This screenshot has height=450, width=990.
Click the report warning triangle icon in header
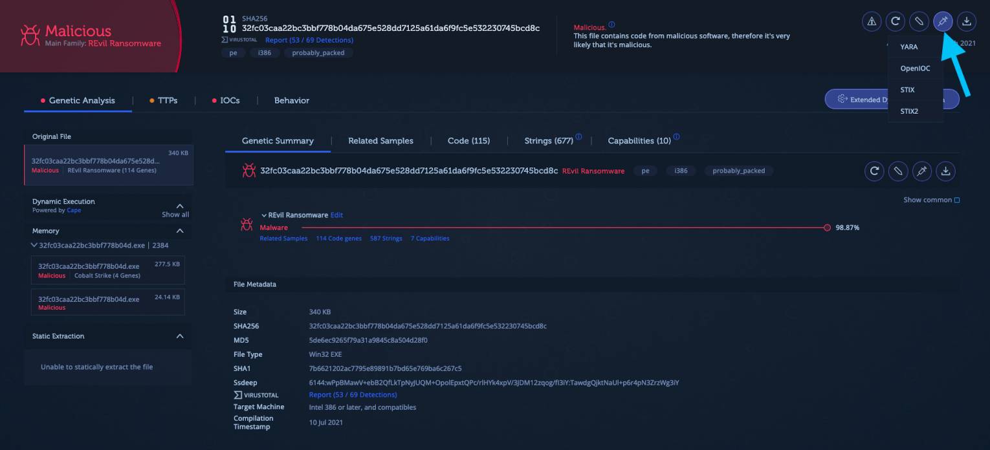point(872,21)
